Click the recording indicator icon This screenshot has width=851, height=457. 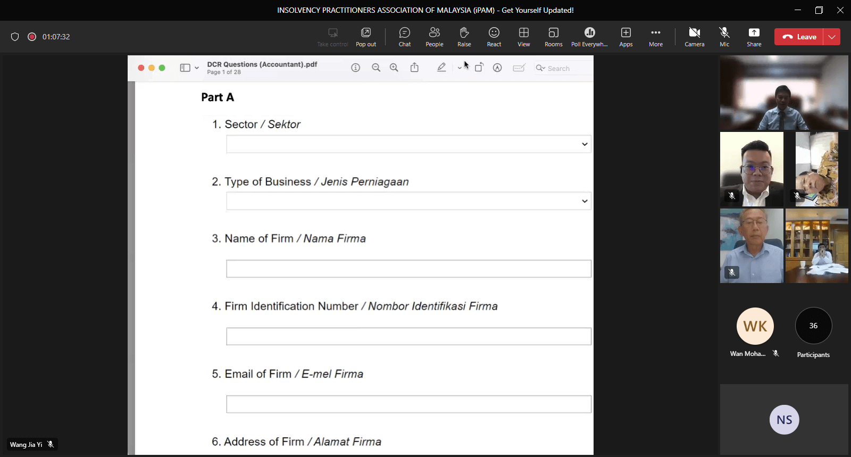point(32,37)
